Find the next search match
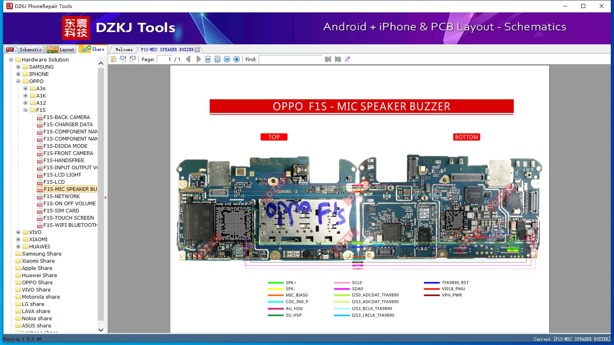This screenshot has width=614, height=345. [x=338, y=59]
